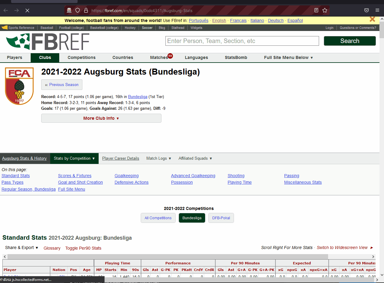Click the shield tracking protection icon

point(78,11)
